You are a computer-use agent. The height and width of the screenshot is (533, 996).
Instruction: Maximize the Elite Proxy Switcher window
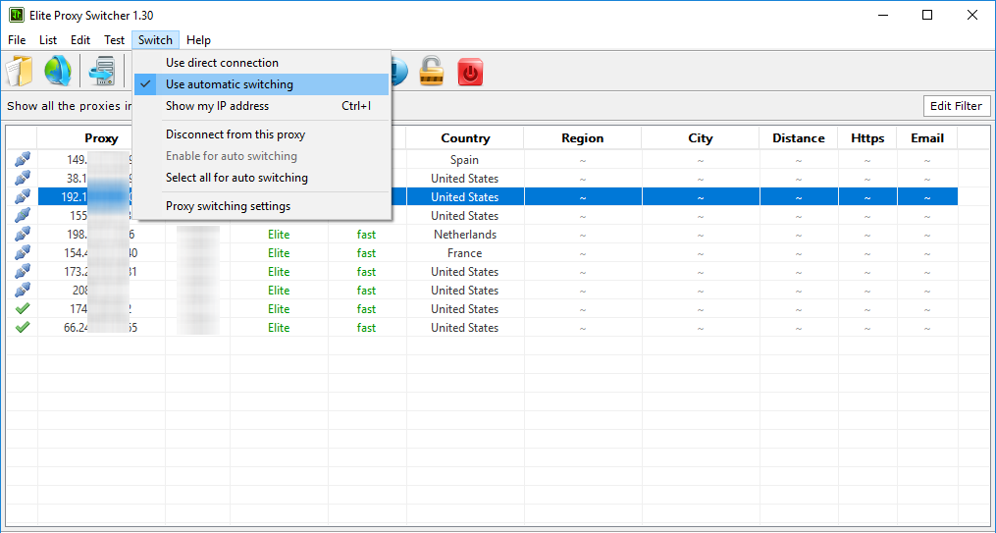pos(926,16)
